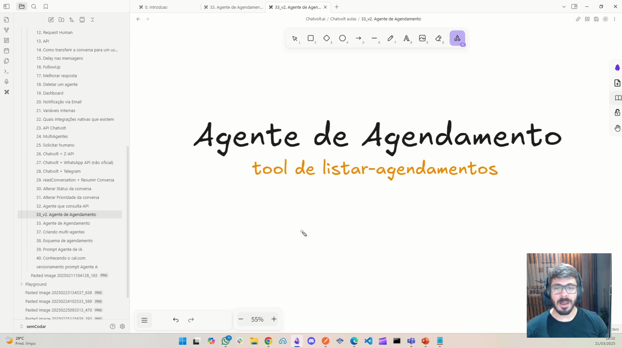Select the Diamond shape tool
The image size is (622, 348).
coord(327,39)
